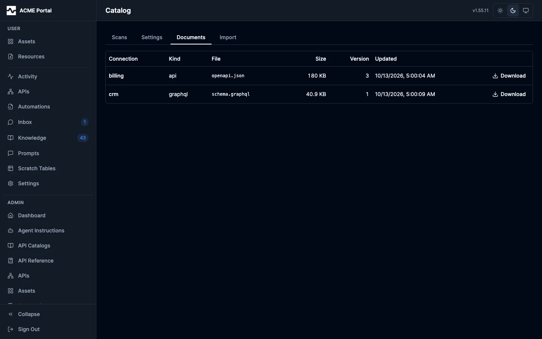Go to the admin Dashboard
Screen dimensions: 542x339
pyautogui.click(x=48, y=215)
